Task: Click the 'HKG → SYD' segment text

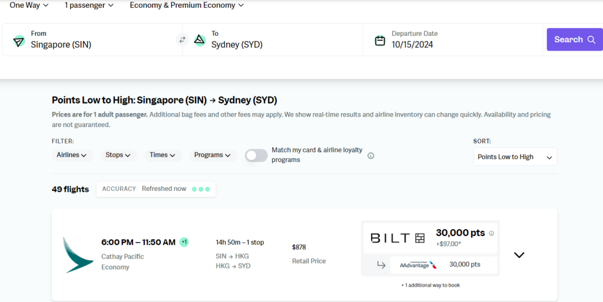Action: pos(233,266)
